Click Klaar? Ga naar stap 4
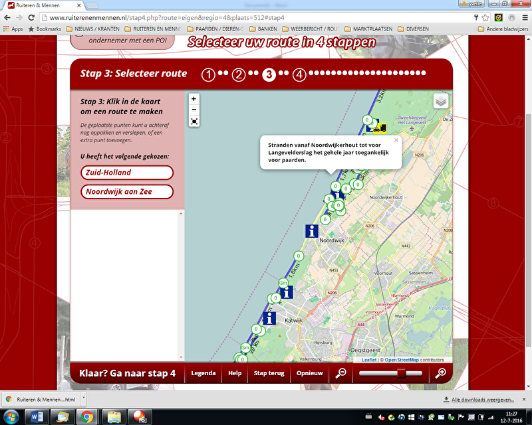This screenshot has height=425, width=532. [127, 373]
